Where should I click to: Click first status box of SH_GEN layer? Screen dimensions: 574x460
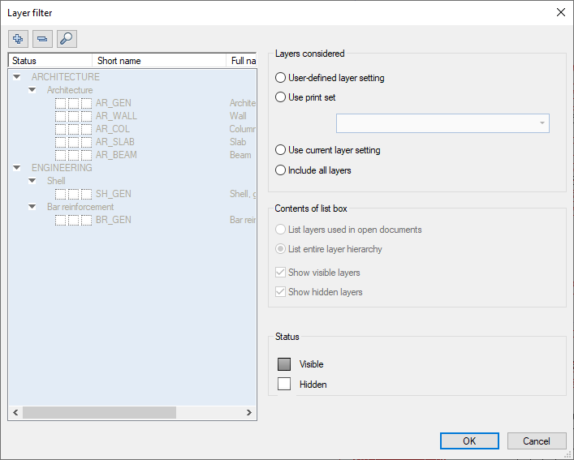pos(60,194)
